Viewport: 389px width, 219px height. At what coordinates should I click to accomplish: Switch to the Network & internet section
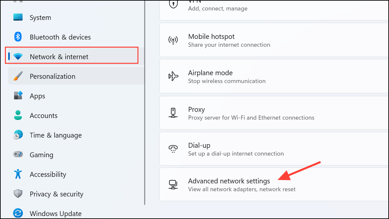click(59, 56)
